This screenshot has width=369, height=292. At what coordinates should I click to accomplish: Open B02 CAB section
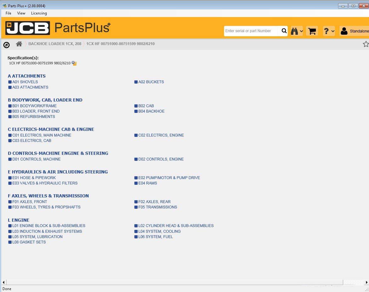(x=146, y=106)
